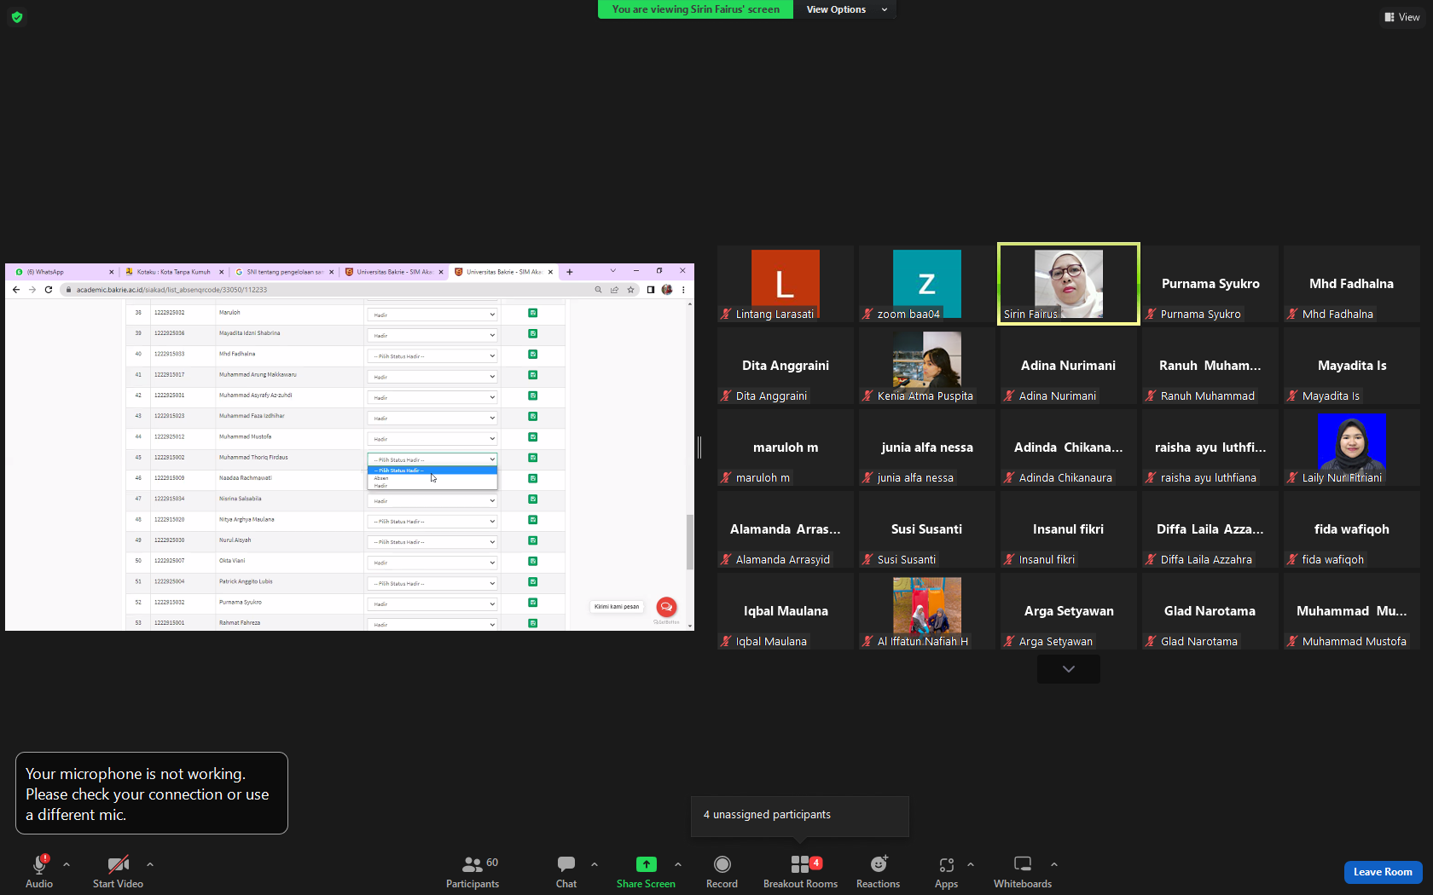Reload the browser page

(49, 290)
